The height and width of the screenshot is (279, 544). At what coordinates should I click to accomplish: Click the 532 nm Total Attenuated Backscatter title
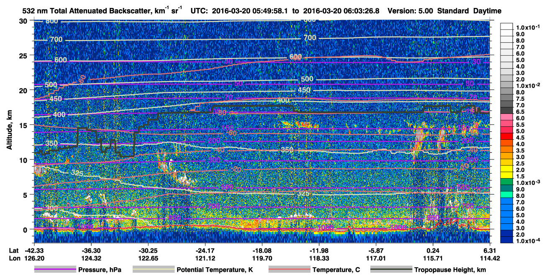coord(101,10)
